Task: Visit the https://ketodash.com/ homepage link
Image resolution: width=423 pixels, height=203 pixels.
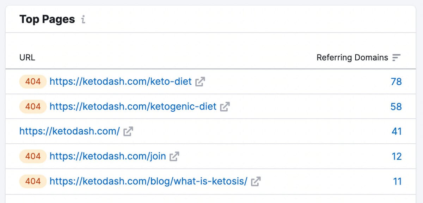Action: point(70,131)
